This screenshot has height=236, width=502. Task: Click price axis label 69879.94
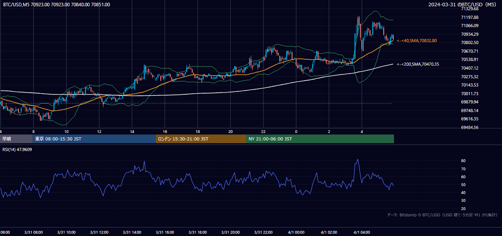click(470, 102)
